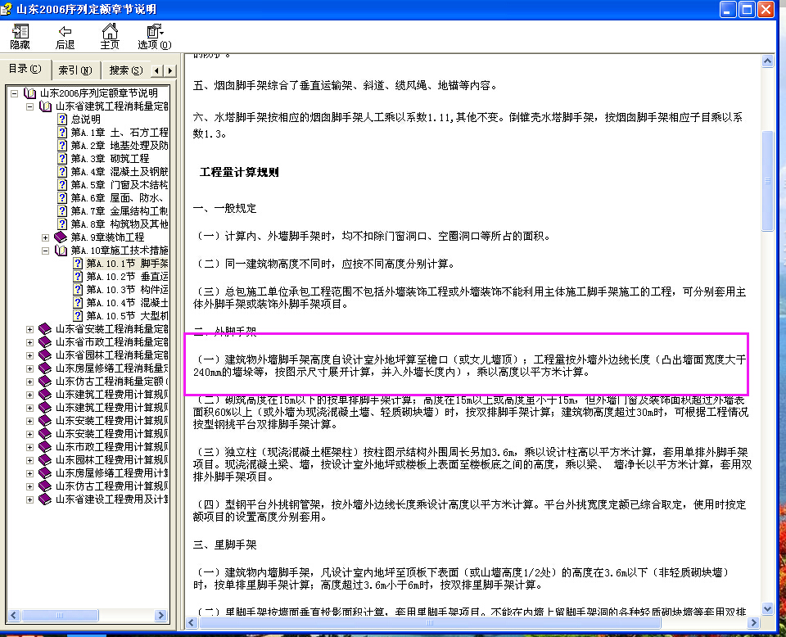This screenshot has width=786, height=637.
Task: Open 第A.1章 土、石方工程 topic
Action: pyautogui.click(x=120, y=133)
